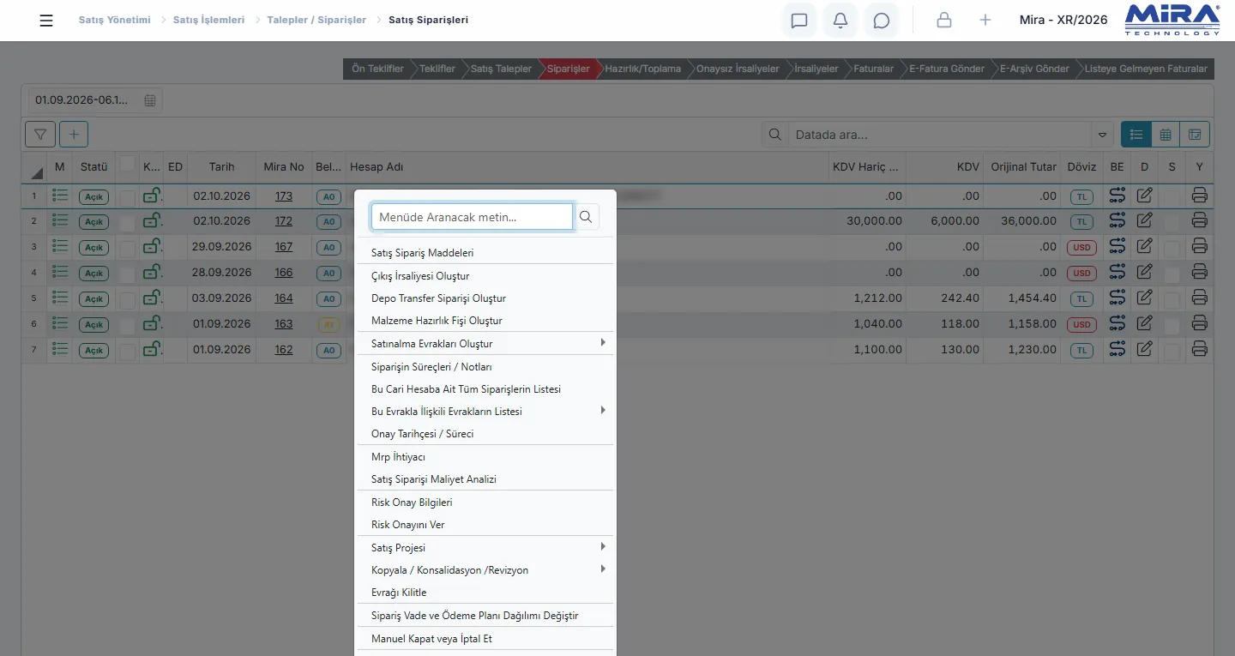
Task: Expand Kopyala / Konsalidasyon / Revizyon submenu
Action: [x=603, y=569]
